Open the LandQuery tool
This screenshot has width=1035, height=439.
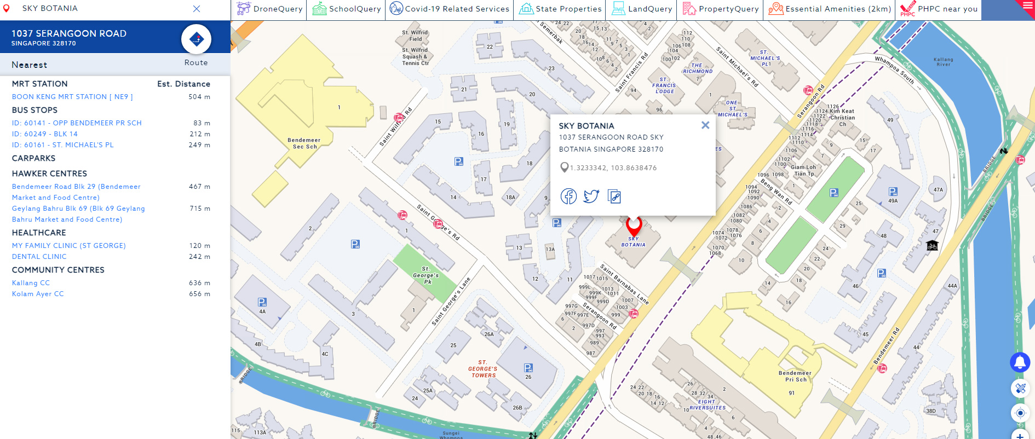tap(641, 9)
